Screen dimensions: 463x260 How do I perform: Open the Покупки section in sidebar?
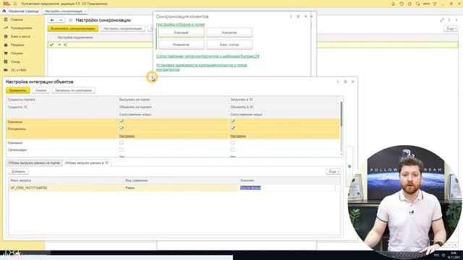click(17, 53)
